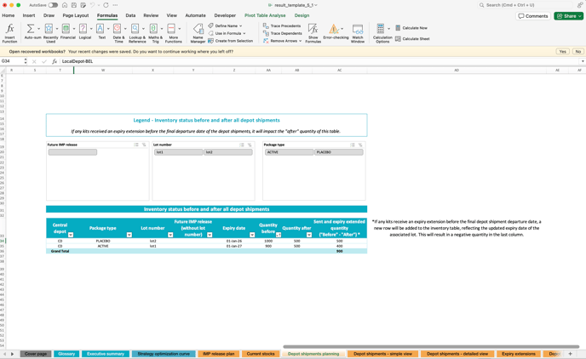Toggle the PLACEBO slicer filter
This screenshot has width=586, height=359.
338,152
